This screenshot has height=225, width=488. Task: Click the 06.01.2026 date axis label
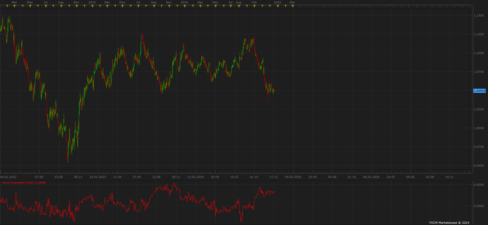371,177
